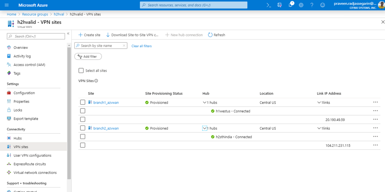
Task: Select the branch1_azvwan row checkbox
Action: (x=83, y=102)
